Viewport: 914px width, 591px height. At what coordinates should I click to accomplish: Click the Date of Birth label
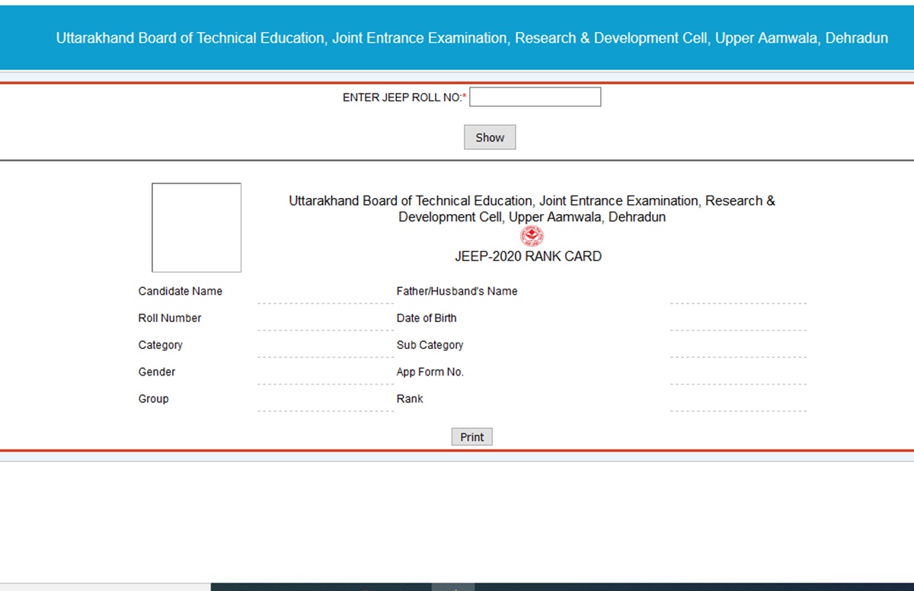427,318
